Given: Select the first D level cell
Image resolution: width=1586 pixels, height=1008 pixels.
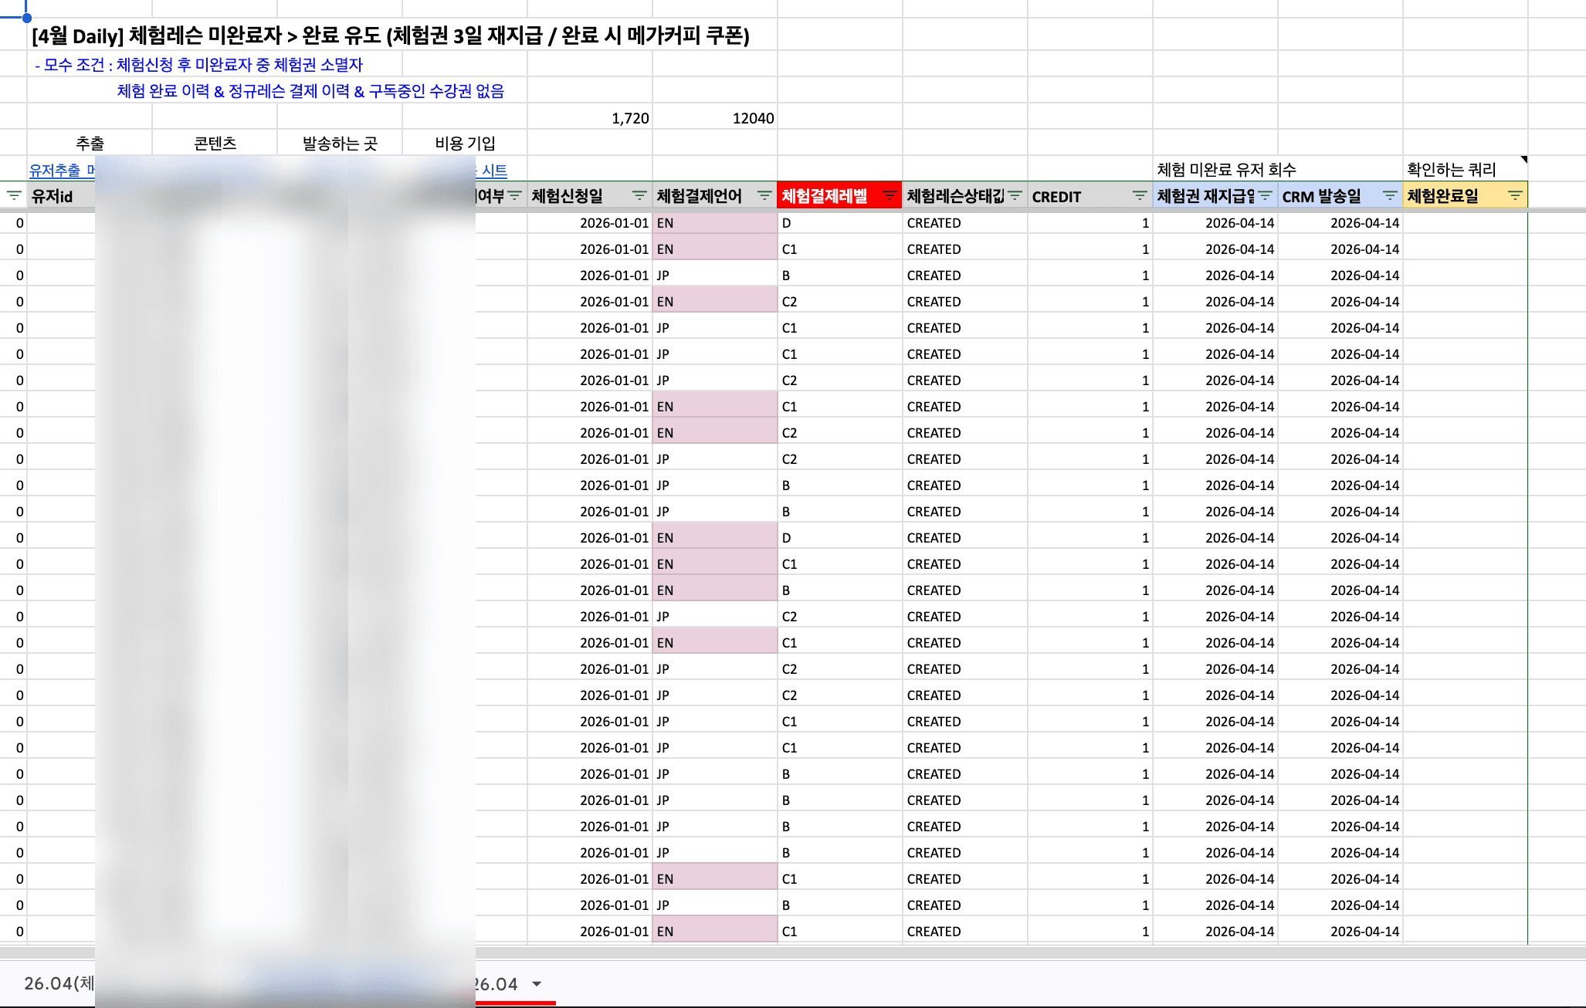Looking at the screenshot, I should tap(840, 223).
